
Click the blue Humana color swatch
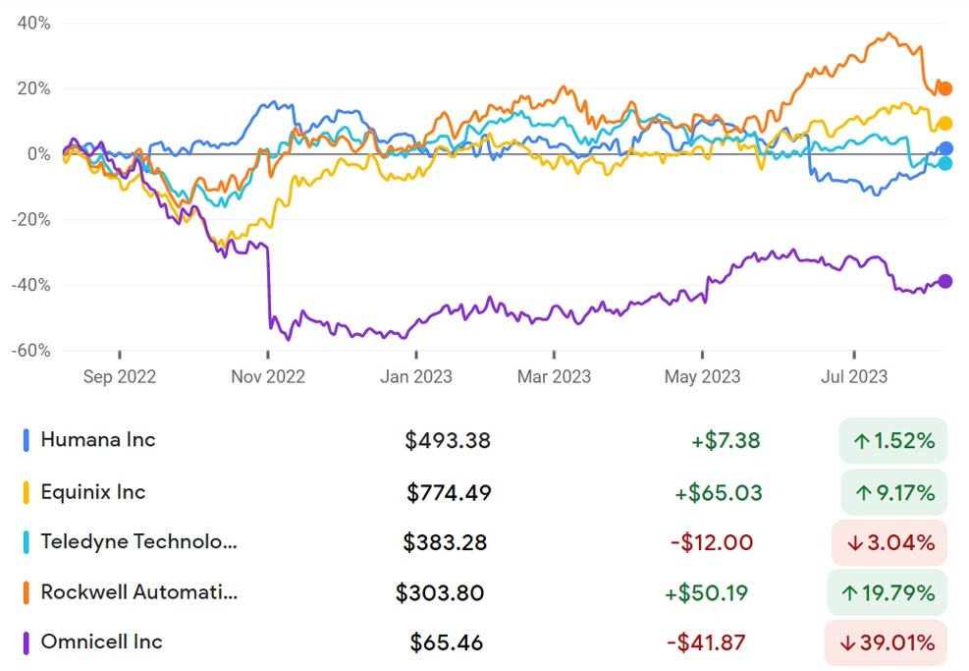[x=26, y=440]
